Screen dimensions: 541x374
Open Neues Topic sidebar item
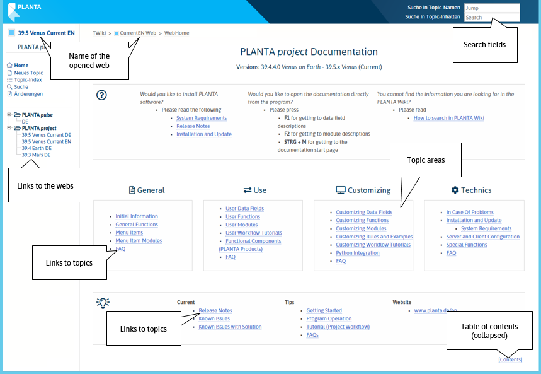pyautogui.click(x=28, y=73)
